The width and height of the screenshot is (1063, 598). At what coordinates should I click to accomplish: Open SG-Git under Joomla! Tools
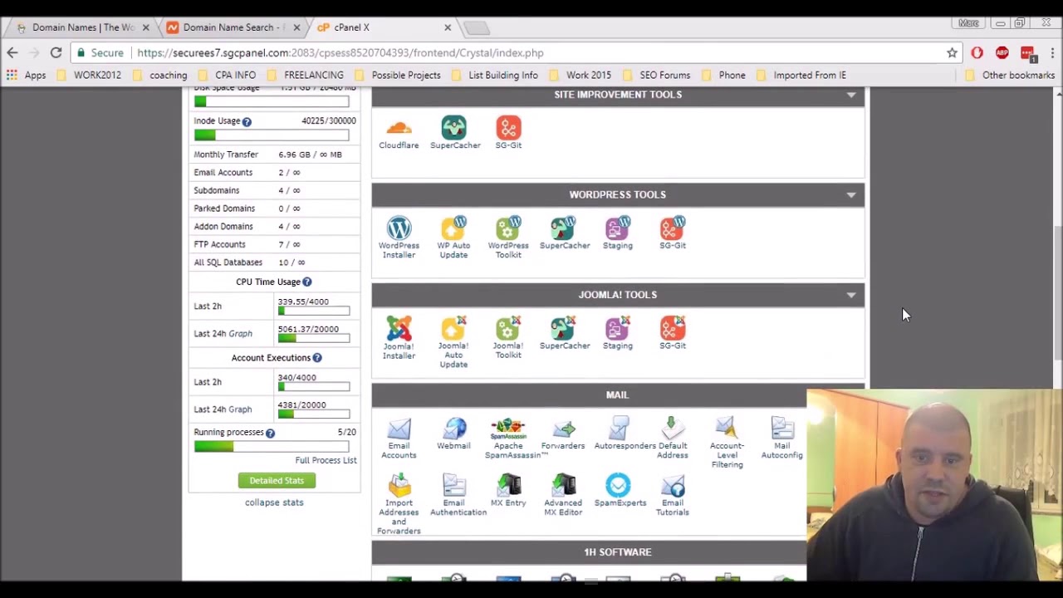673,334
